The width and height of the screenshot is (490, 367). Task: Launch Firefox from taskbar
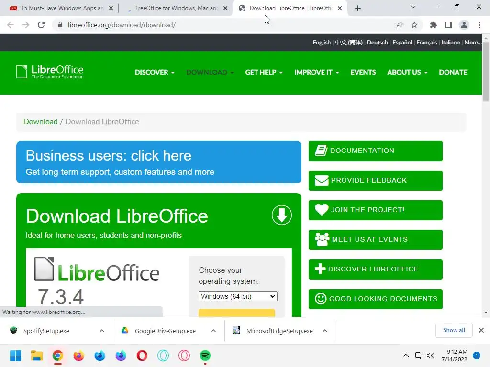(79, 356)
